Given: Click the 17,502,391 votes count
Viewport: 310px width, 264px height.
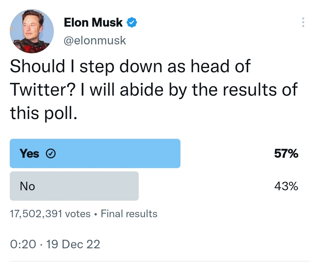Looking at the screenshot, I should [50, 214].
